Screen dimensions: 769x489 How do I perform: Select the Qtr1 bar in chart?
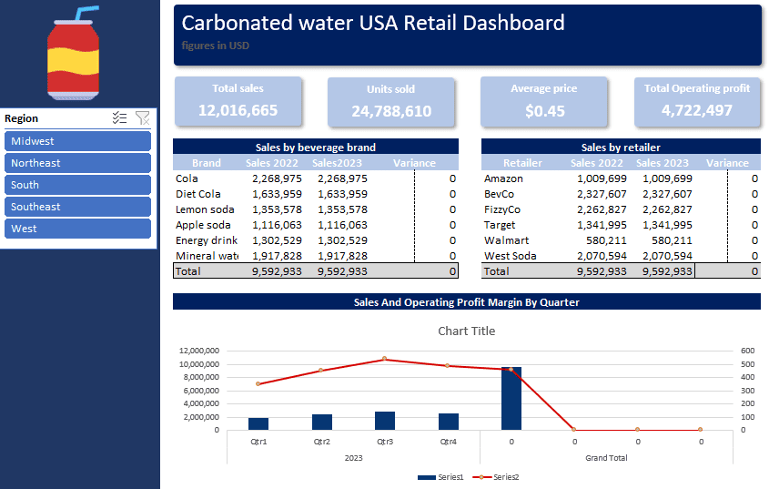(x=258, y=423)
